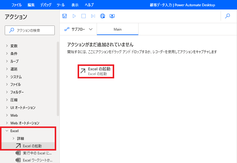Run the flow with the play icon
The width and height of the screenshot is (237, 163).
(x=74, y=16)
